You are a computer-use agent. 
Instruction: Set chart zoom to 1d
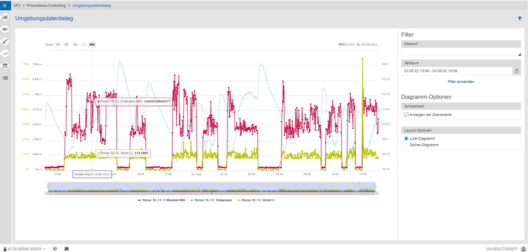[x=75, y=44]
